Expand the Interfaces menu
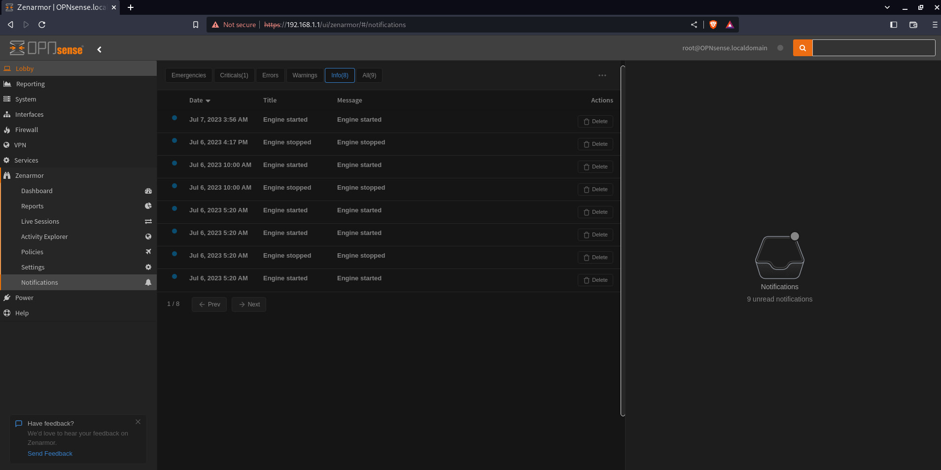Viewport: 941px width, 470px height. tap(78, 114)
